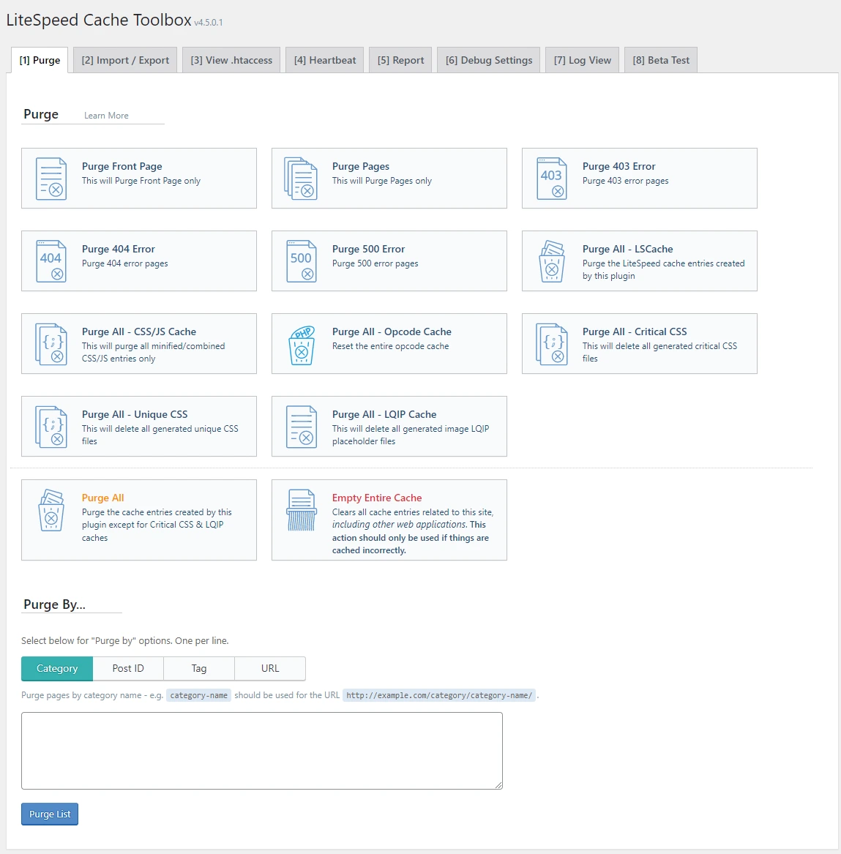The height and width of the screenshot is (854, 841).
Task: Open the Heartbeat tab
Action: 325,60
